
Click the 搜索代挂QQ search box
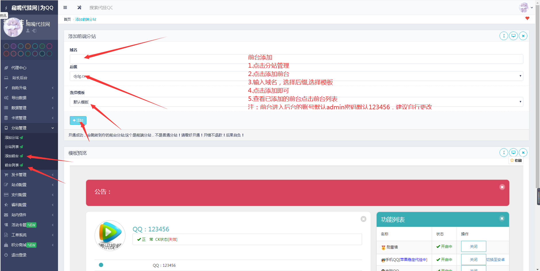pyautogui.click(x=101, y=8)
